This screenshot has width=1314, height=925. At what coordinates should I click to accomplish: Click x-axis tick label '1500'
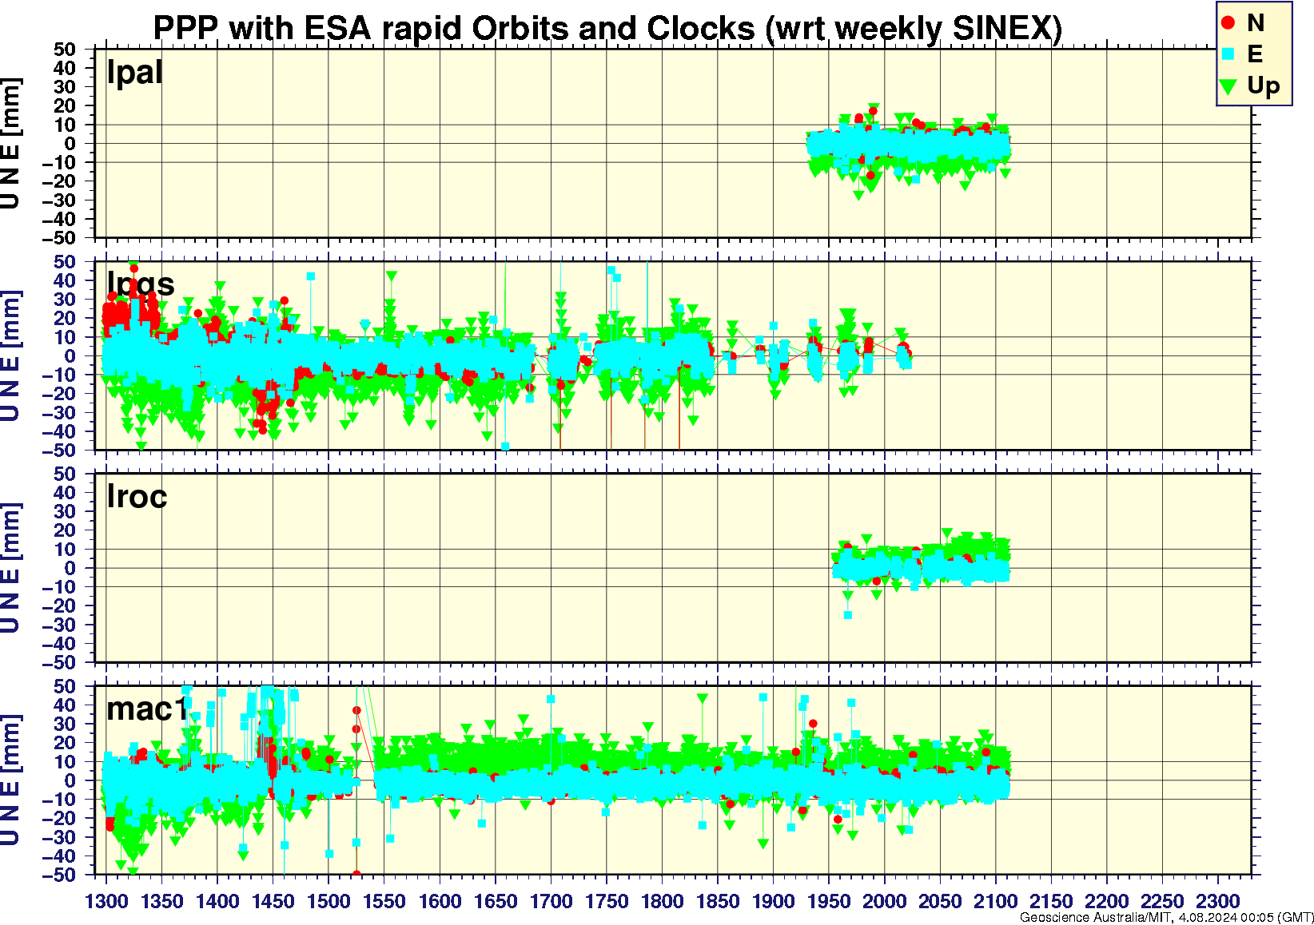[328, 902]
